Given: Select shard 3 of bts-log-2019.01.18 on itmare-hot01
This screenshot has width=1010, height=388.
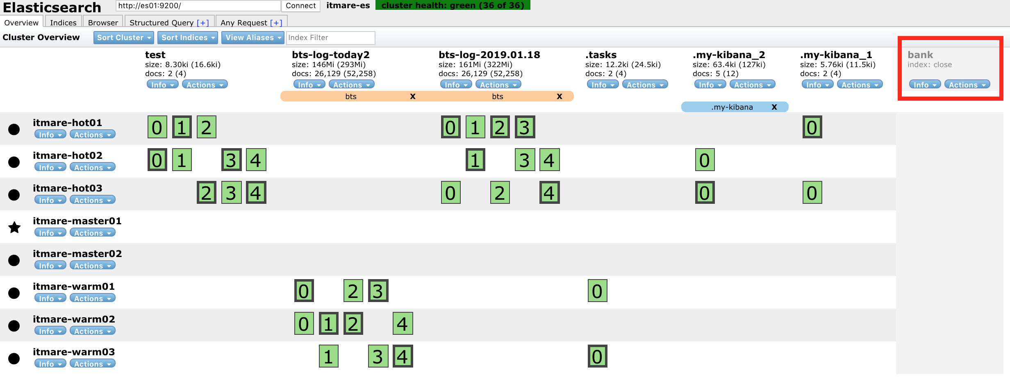Looking at the screenshot, I should [525, 127].
